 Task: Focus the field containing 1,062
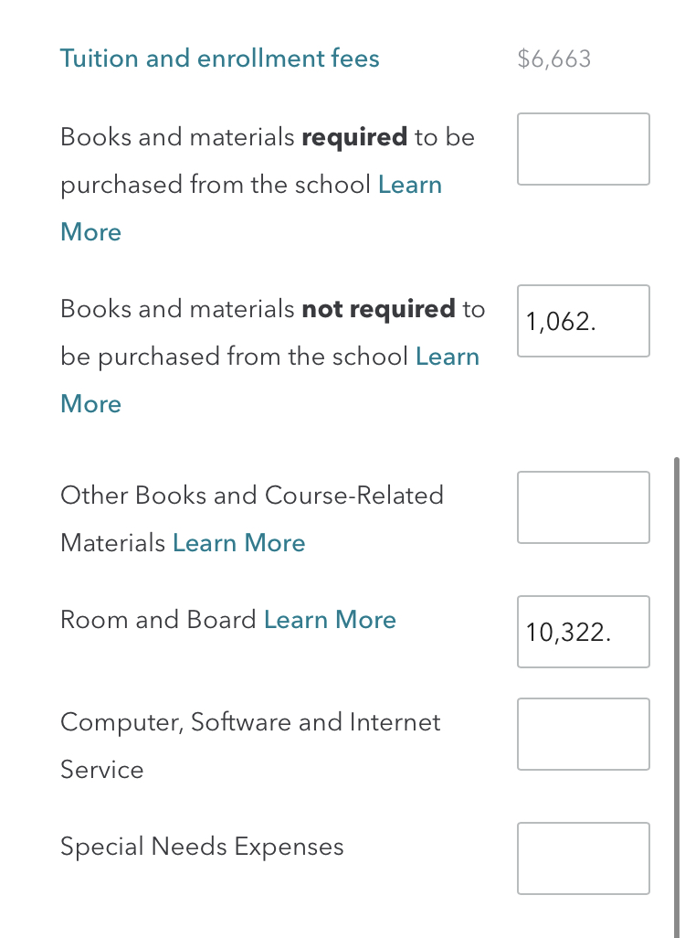pyautogui.click(x=583, y=321)
